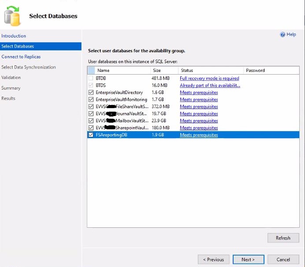The width and height of the screenshot is (305, 267).
Task: Open 'Already part of this availability' link
Action: coord(210,85)
